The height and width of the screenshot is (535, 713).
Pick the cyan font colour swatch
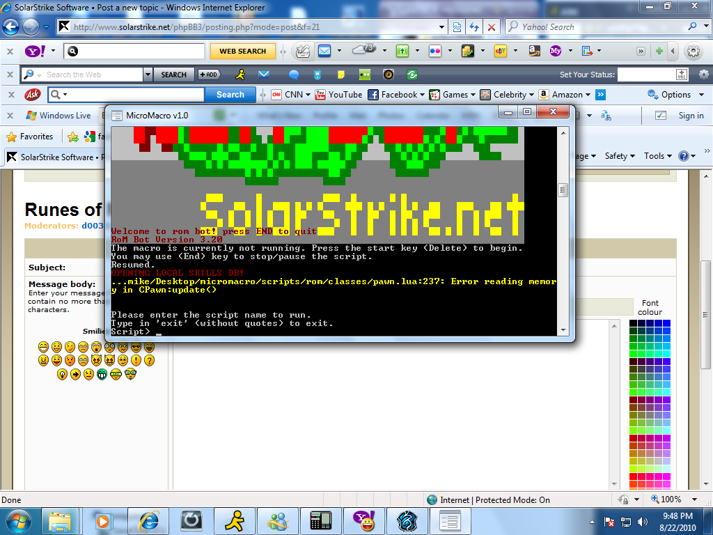tap(666, 354)
